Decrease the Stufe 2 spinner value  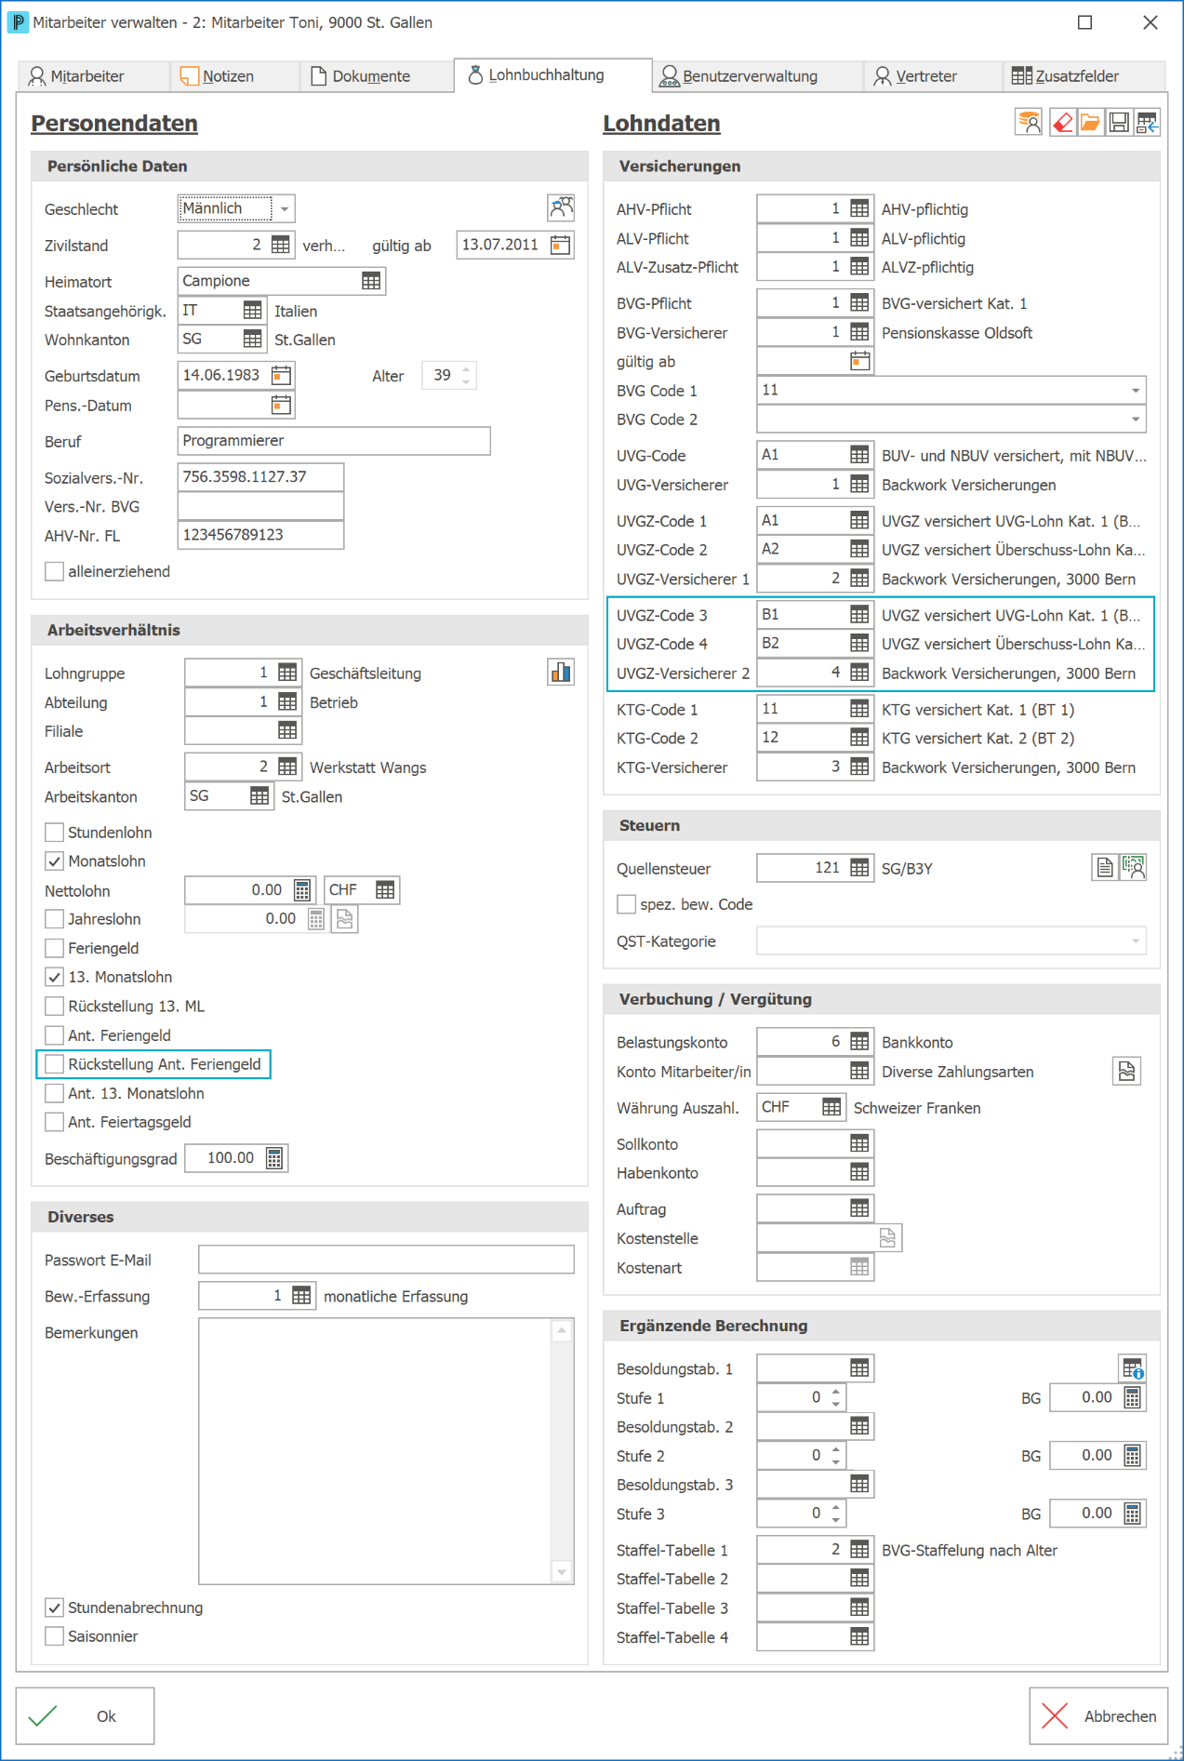pyautogui.click(x=836, y=1461)
